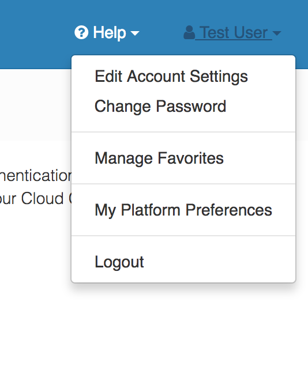Click the divider above Manage Favorites
The height and width of the screenshot is (385, 308).
click(183, 132)
